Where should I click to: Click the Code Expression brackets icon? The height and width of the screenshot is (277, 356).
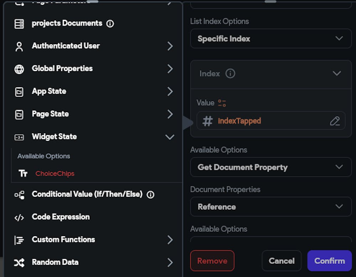(19, 218)
